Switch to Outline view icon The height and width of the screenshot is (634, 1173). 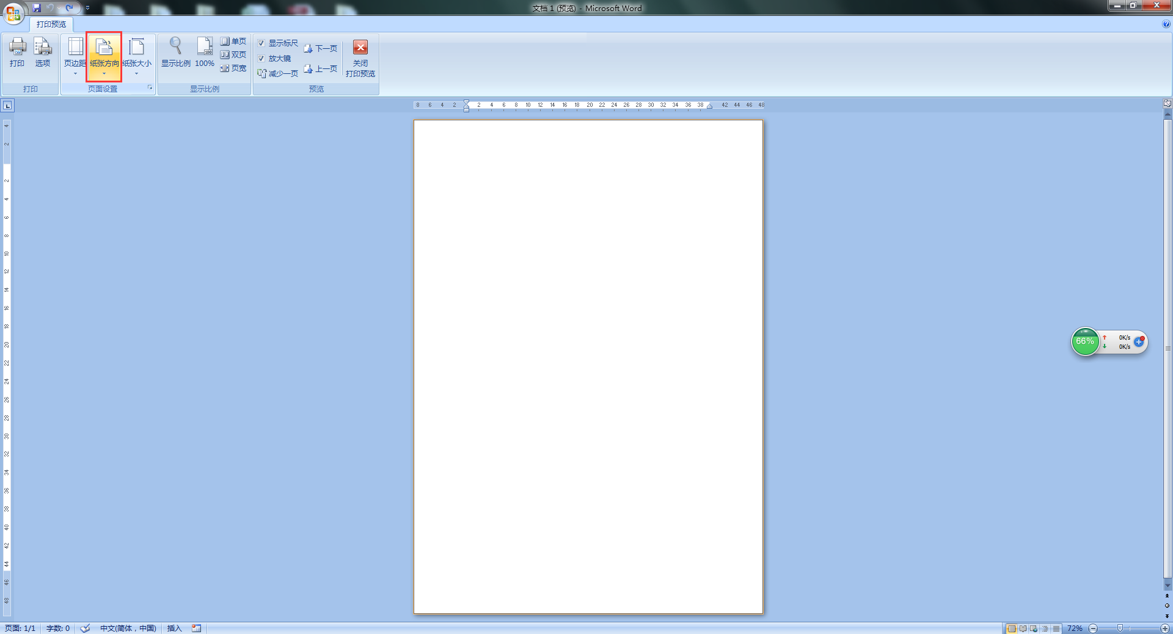1045,629
